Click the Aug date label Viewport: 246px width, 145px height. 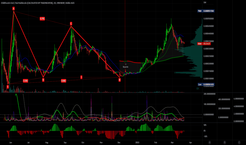coord(47,142)
